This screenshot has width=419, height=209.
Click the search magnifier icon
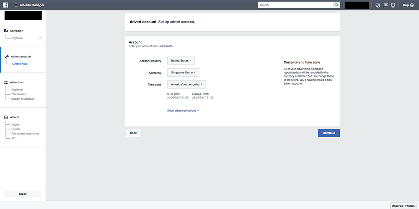point(336,5)
